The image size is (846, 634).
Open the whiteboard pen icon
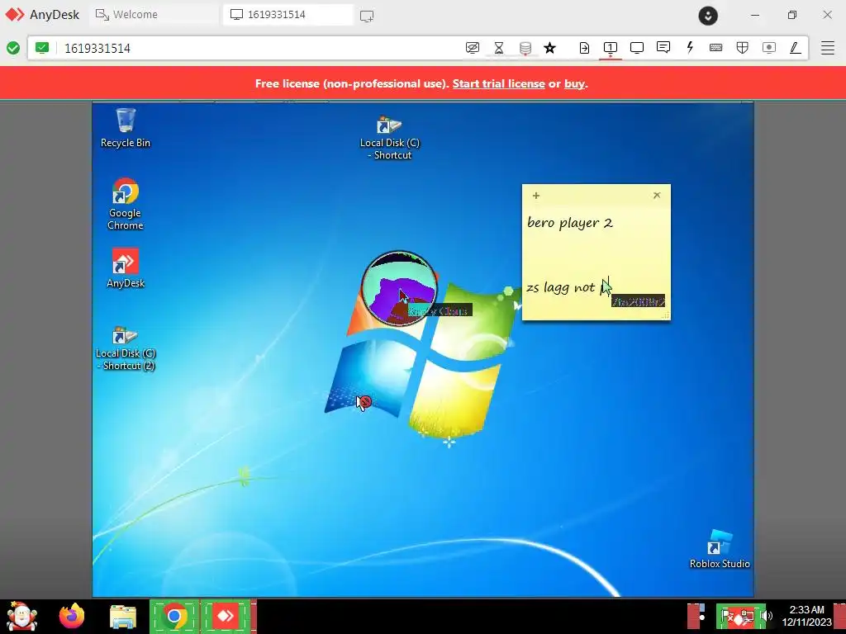click(x=795, y=48)
